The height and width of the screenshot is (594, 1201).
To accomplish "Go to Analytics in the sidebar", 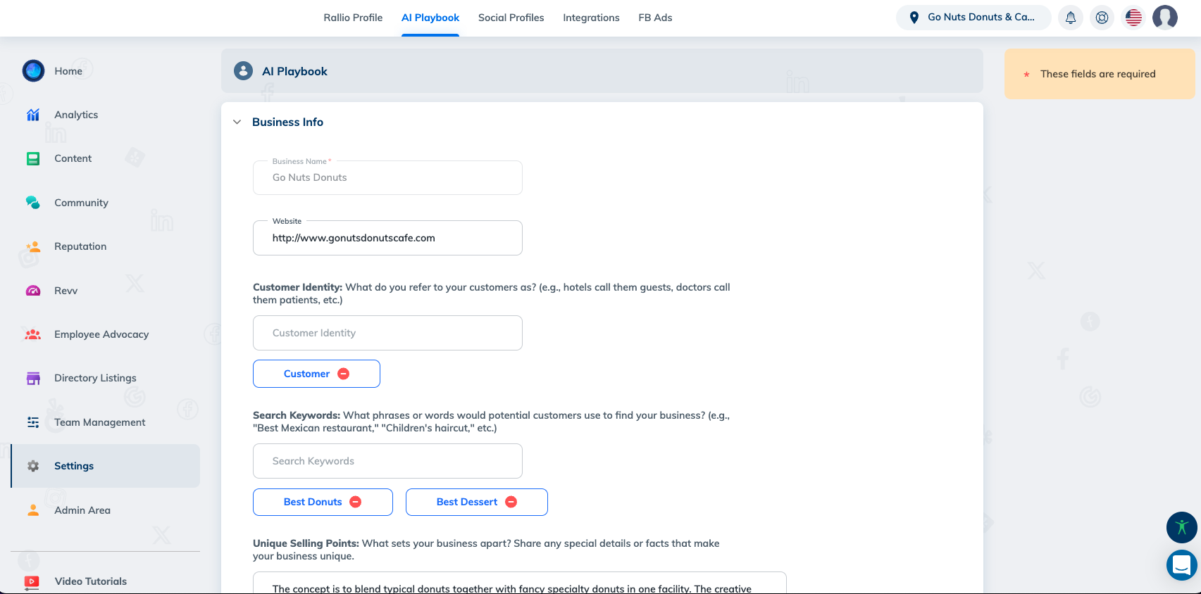I will 76,115.
